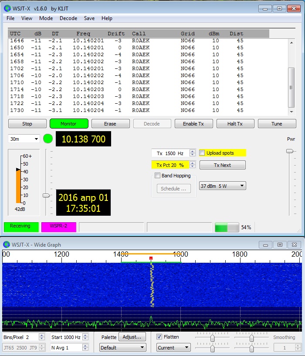This screenshot has height=356, width=305.
Task: Increase Smoothing value with up arrow
Action: (x=298, y=346)
